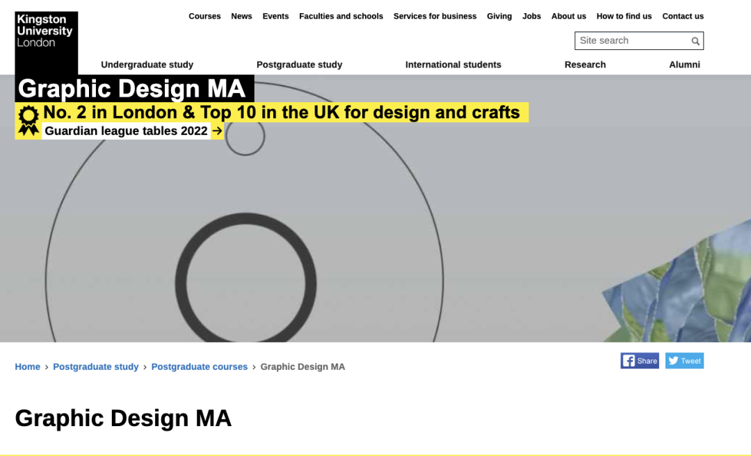Screen dimensions: 751x456
Task: Open Postgraduate courses breadcrumb link
Action: coord(200,367)
